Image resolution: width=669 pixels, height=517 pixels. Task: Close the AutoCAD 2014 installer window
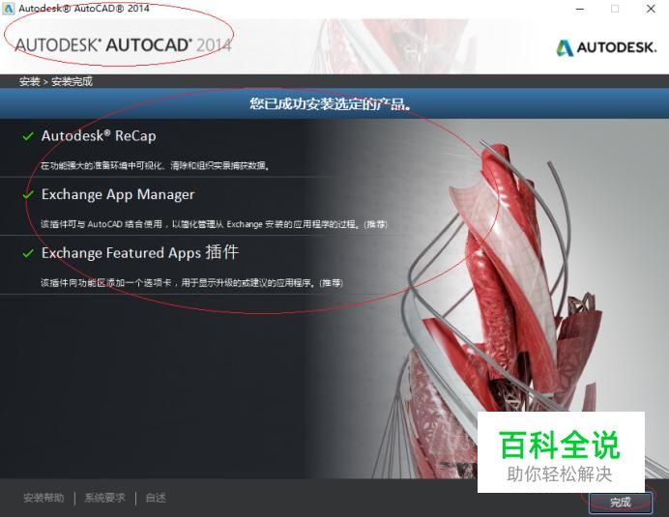pos(651,9)
